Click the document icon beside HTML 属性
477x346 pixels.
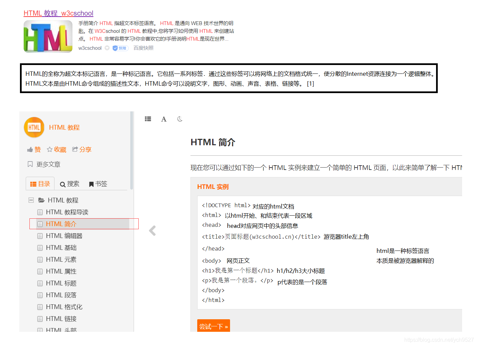click(40, 272)
